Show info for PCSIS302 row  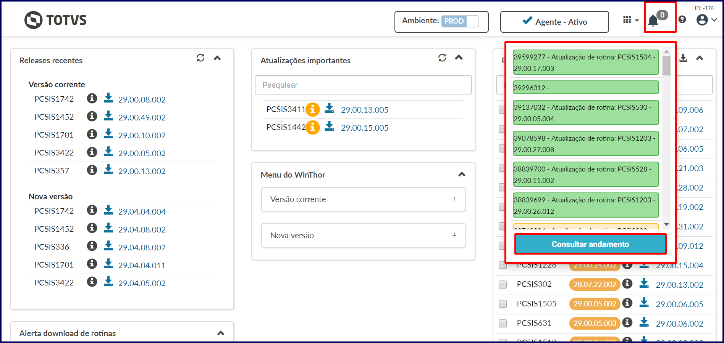pyautogui.click(x=627, y=284)
